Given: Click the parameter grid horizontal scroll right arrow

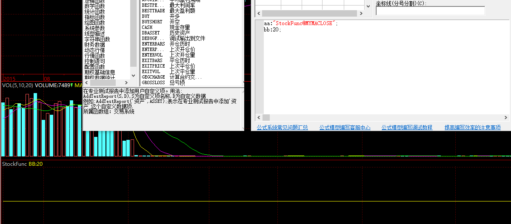Looking at the screenshot, I should pos(361,13).
